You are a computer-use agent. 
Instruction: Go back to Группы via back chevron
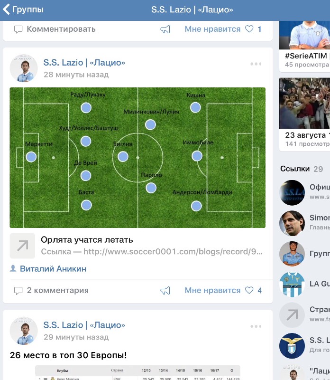(6, 9)
